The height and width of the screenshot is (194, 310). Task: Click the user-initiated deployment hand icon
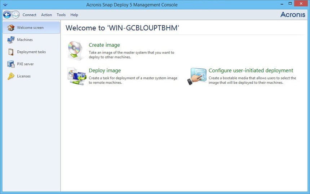(197, 77)
